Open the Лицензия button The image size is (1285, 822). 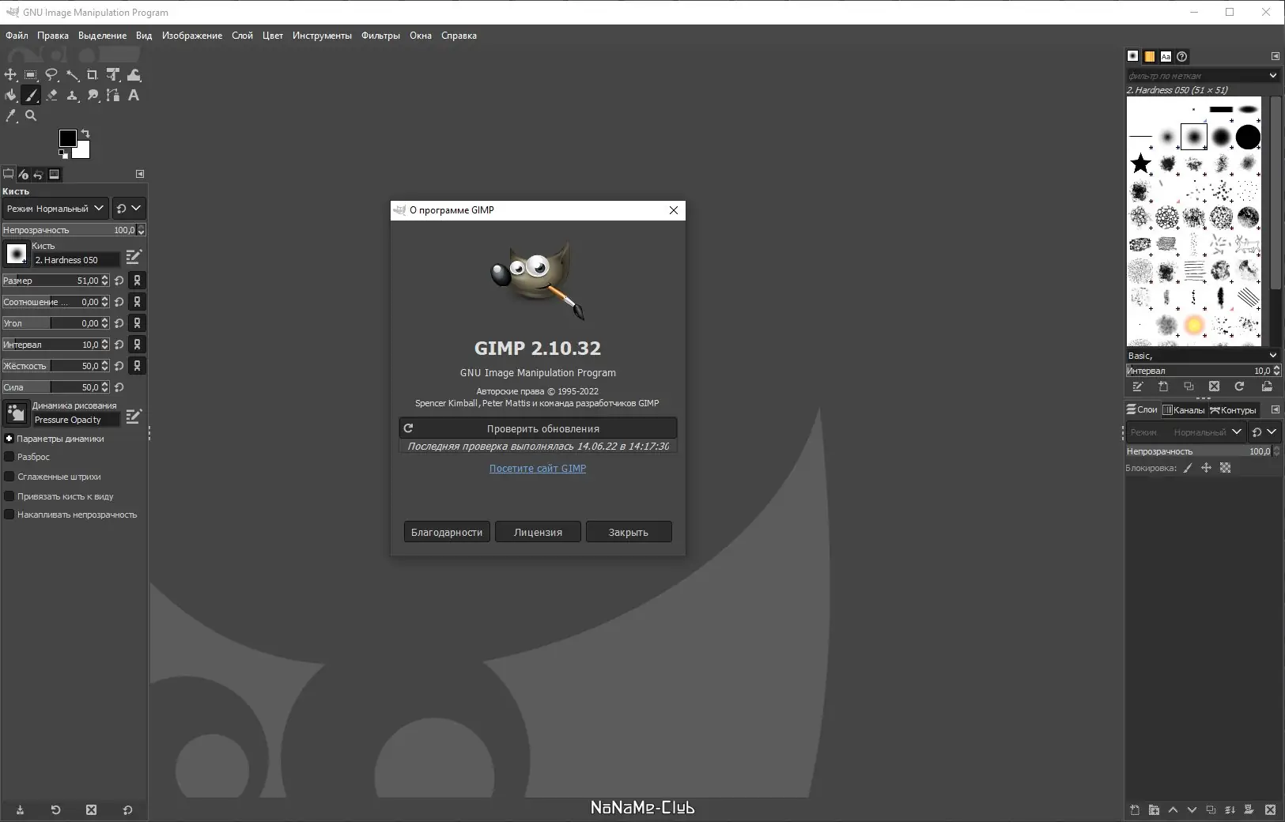pos(538,532)
